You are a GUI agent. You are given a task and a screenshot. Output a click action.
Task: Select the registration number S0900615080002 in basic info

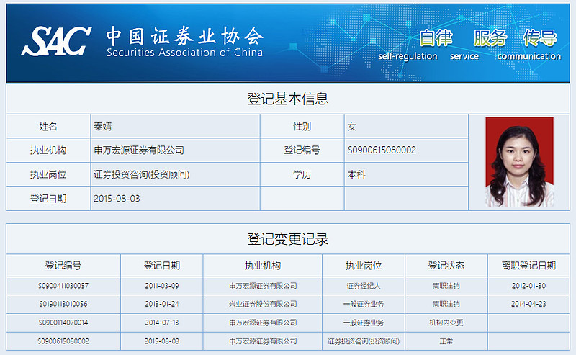pos(382,150)
